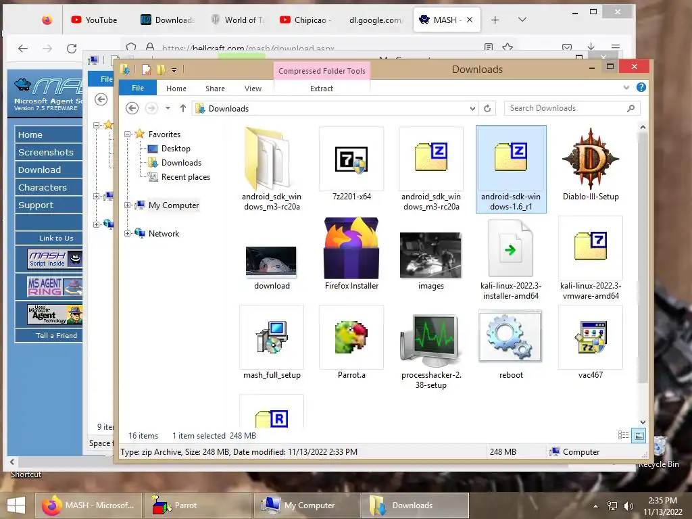Go up one folder level

click(182, 108)
